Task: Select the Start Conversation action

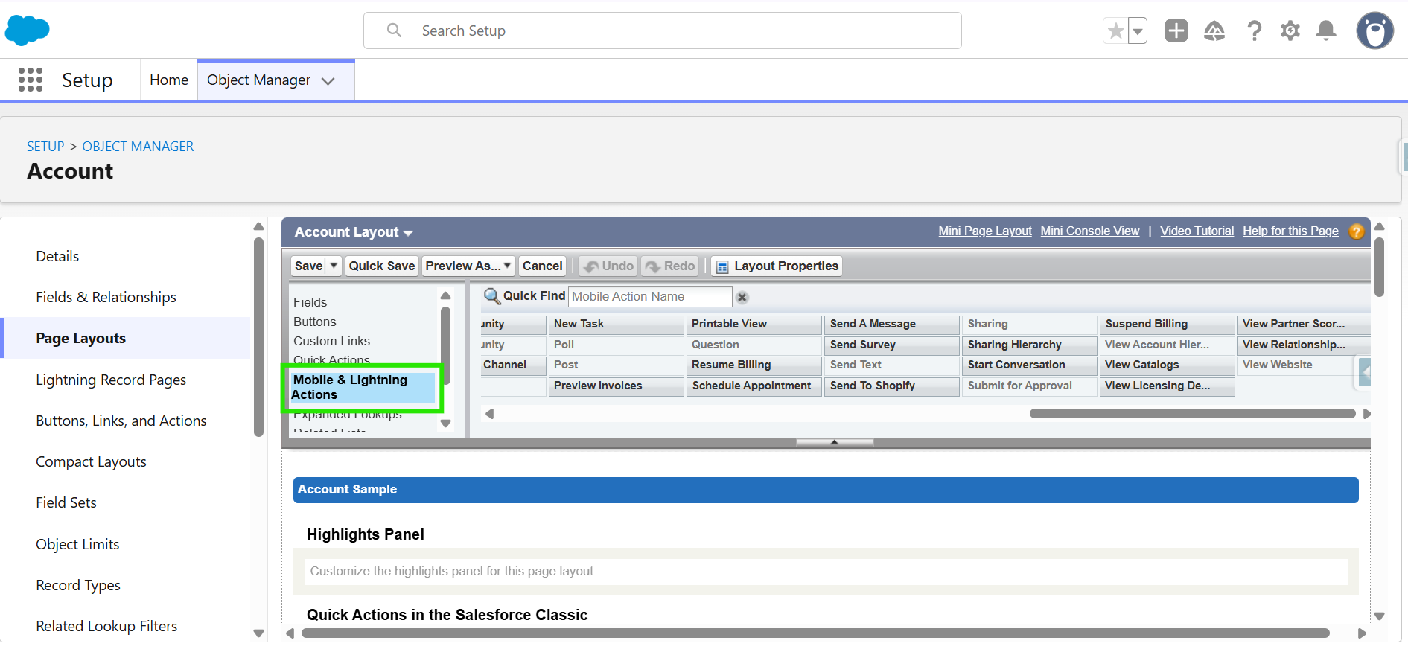Action: 1030,365
